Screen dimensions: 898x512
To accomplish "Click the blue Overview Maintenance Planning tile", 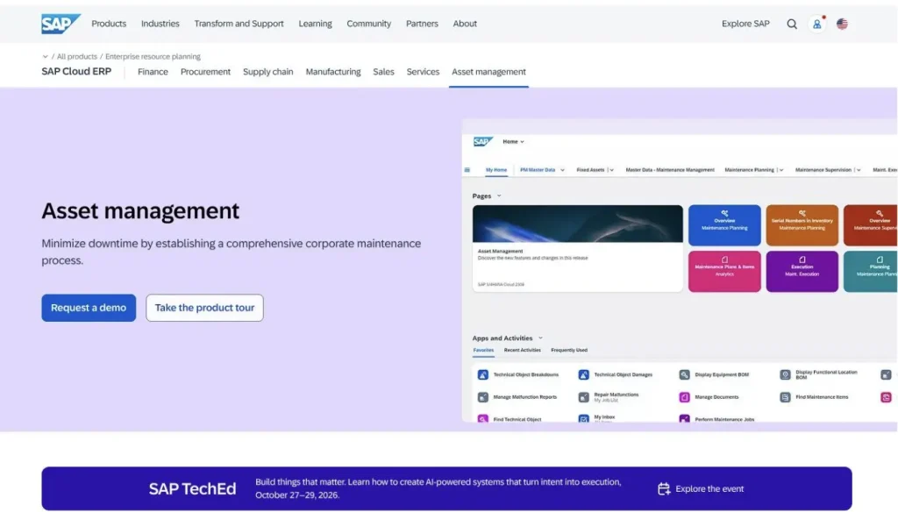I will tap(724, 225).
